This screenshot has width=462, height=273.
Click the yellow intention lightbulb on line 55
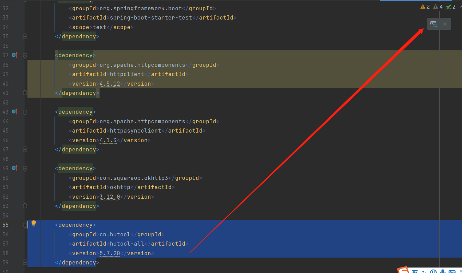[34, 223]
